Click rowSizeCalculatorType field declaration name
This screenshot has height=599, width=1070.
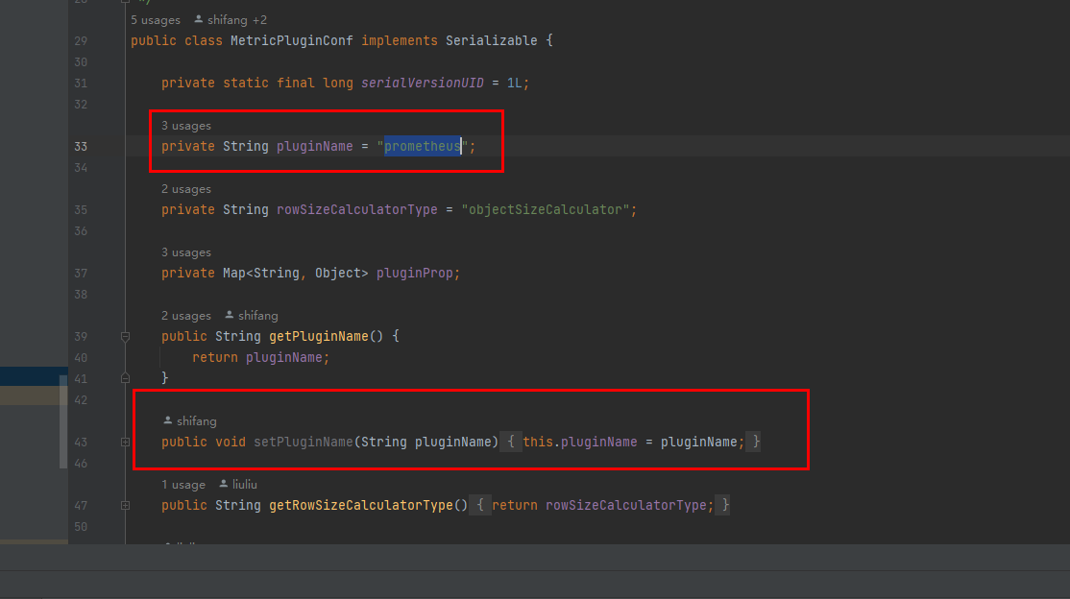357,209
